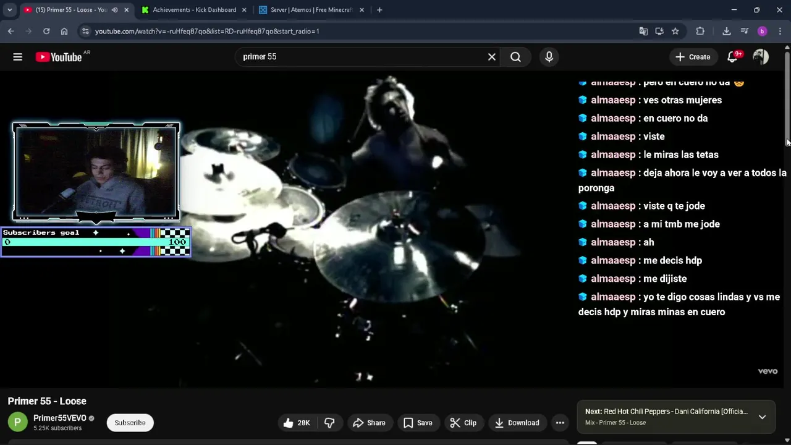791x445 pixels.
Task: Clear the search box with X
Action: click(x=491, y=57)
